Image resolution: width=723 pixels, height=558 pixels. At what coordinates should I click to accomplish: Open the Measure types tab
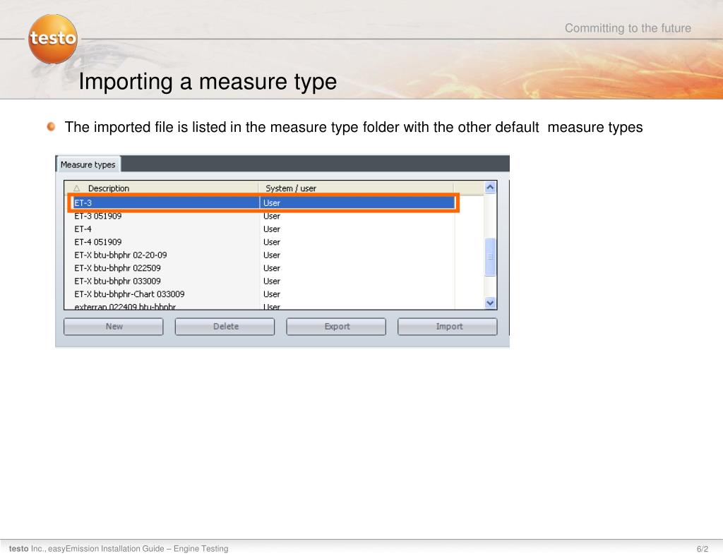(88, 164)
